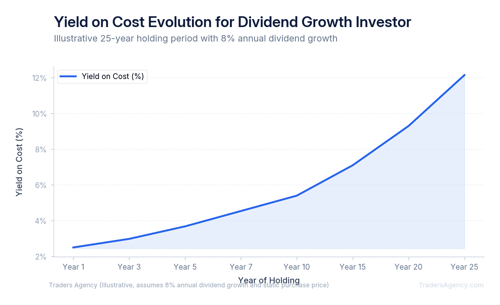Viewport: 500px width, 305px height.
Task: Click the 'Year 7' x-axis label
Action: [x=241, y=267]
